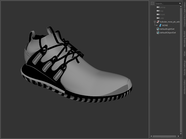This screenshot has width=186, height=139.
Task: Click the outliner scroll down arrow
Action: [181, 134]
